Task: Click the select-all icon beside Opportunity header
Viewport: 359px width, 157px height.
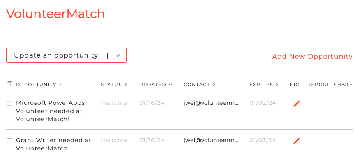Action: [9, 84]
